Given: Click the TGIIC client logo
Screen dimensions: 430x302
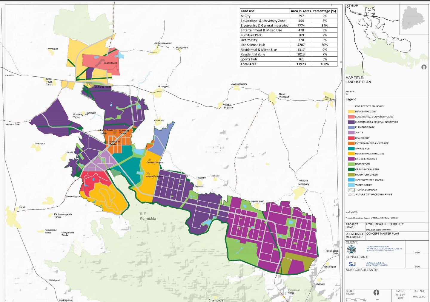Looking at the screenshot, I should (x=351, y=250).
